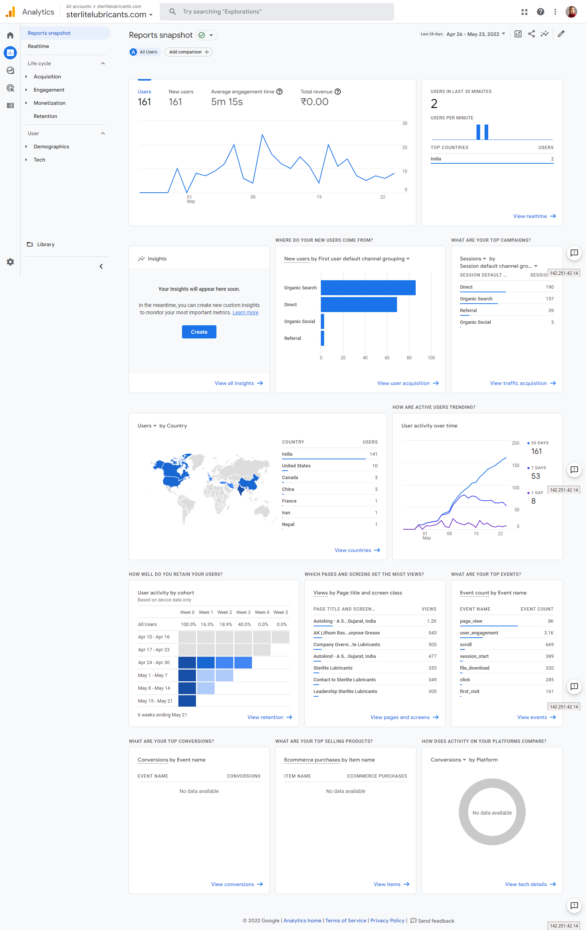Open the Explore icon in left rail
The height and width of the screenshot is (930, 586).
point(10,70)
